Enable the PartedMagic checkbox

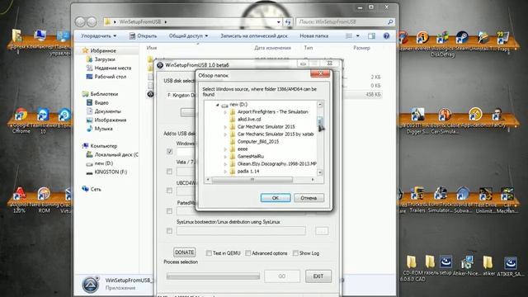pyautogui.click(x=169, y=211)
